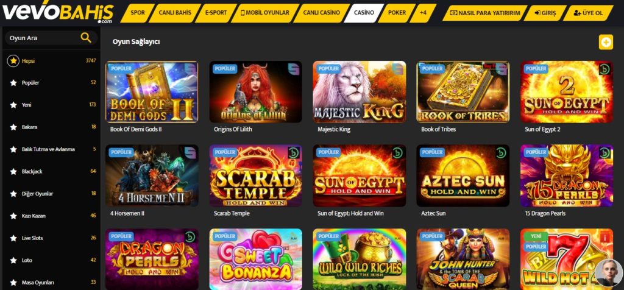Click the Giriş login button

click(x=545, y=13)
